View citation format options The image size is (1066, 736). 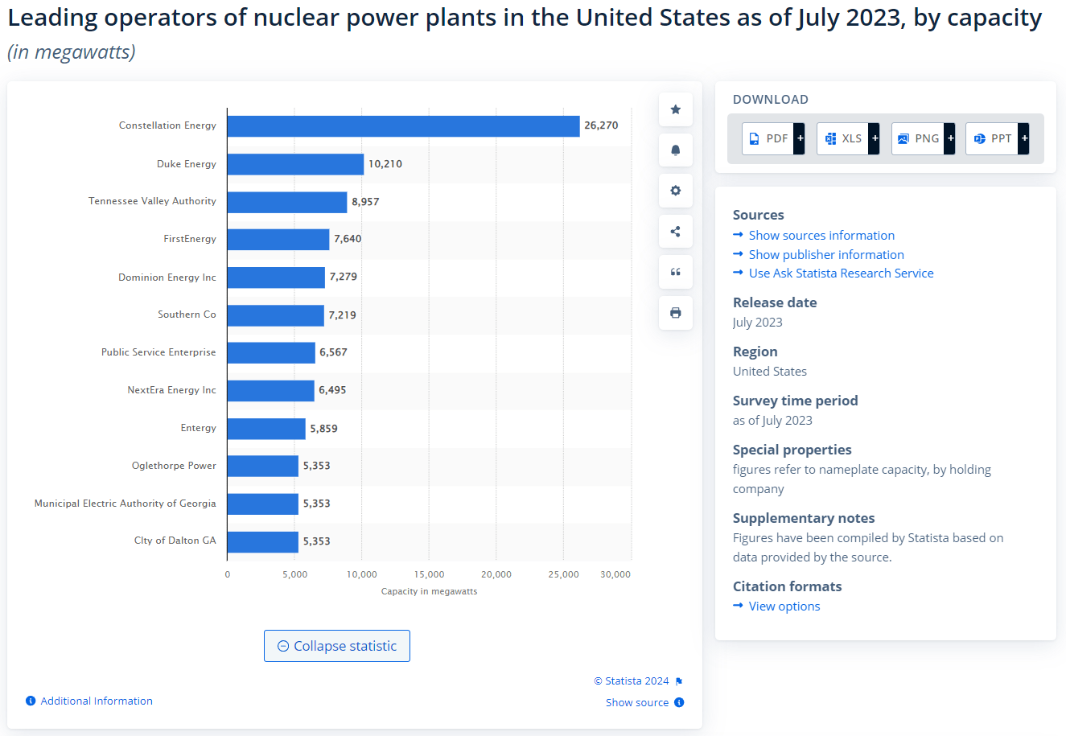(x=783, y=606)
